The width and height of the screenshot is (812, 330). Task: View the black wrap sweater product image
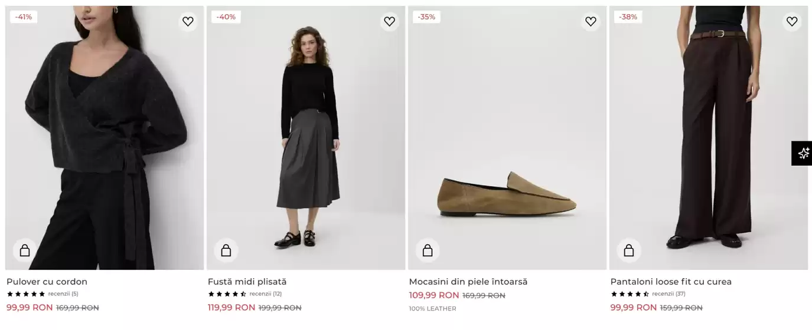(105, 136)
